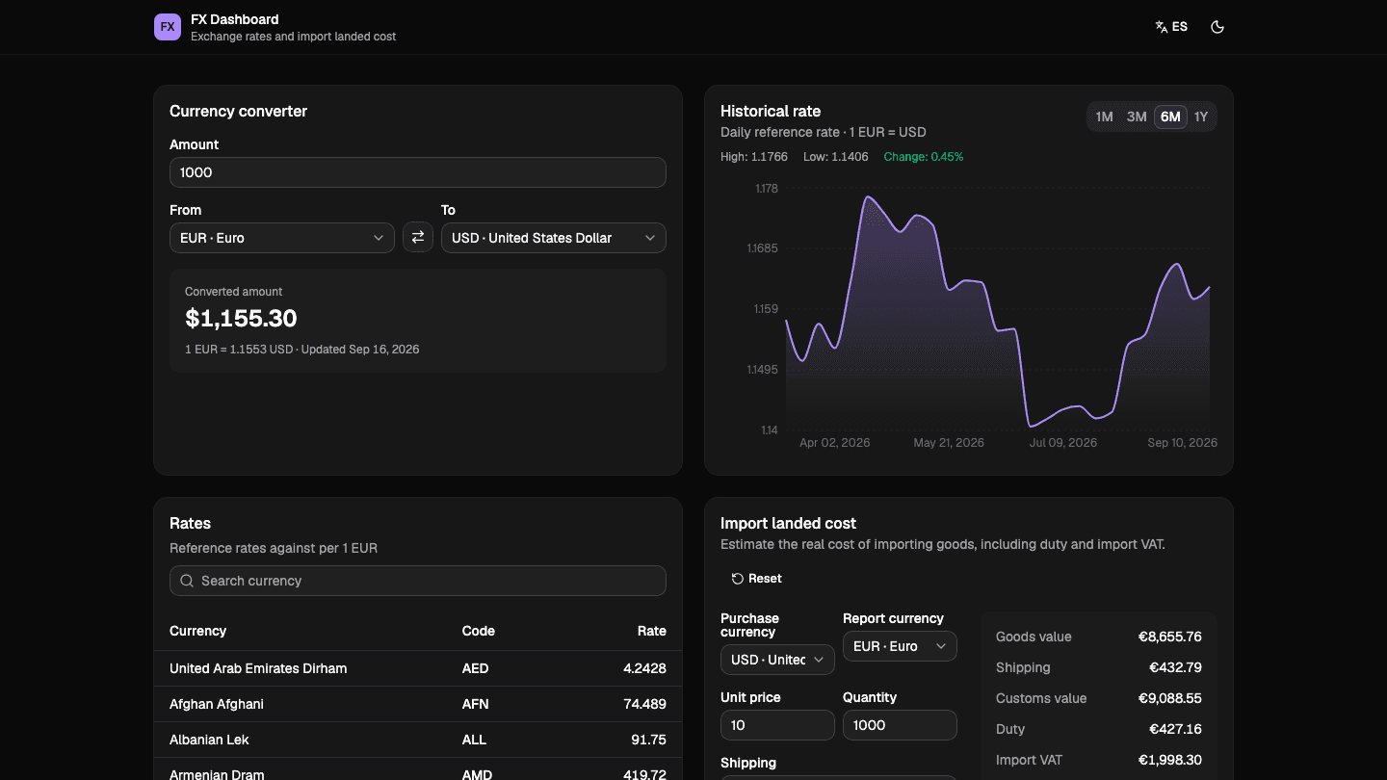The width and height of the screenshot is (1387, 780).
Task: Click the chevron arrow in the Report currency dropdown
Action: click(x=941, y=646)
